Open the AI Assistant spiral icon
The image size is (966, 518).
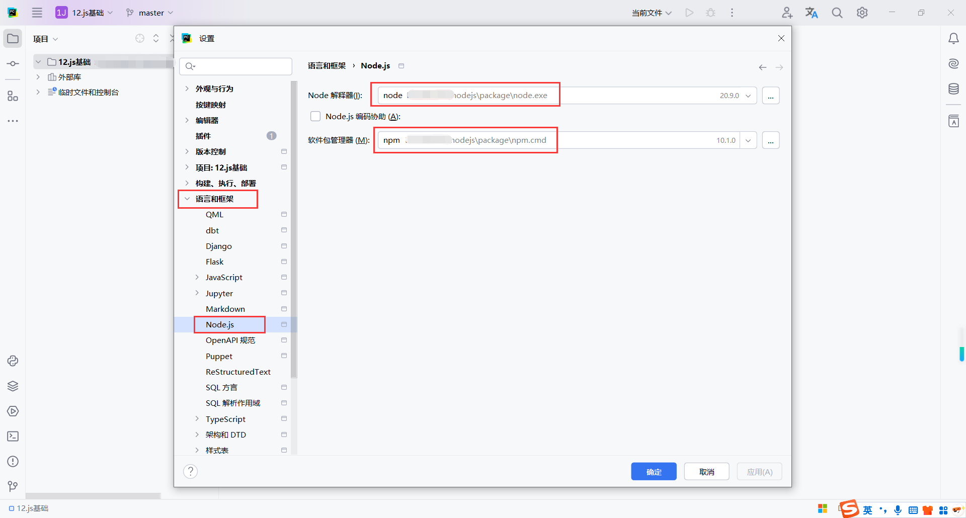953,64
